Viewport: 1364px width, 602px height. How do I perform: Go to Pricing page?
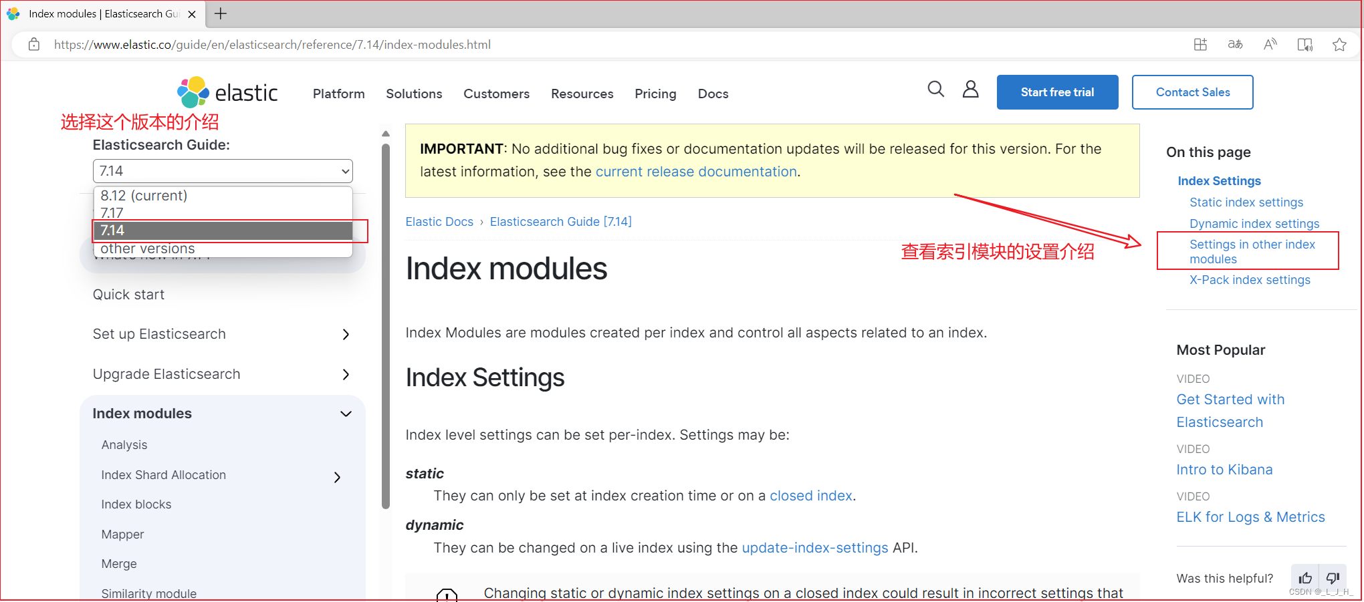[655, 94]
